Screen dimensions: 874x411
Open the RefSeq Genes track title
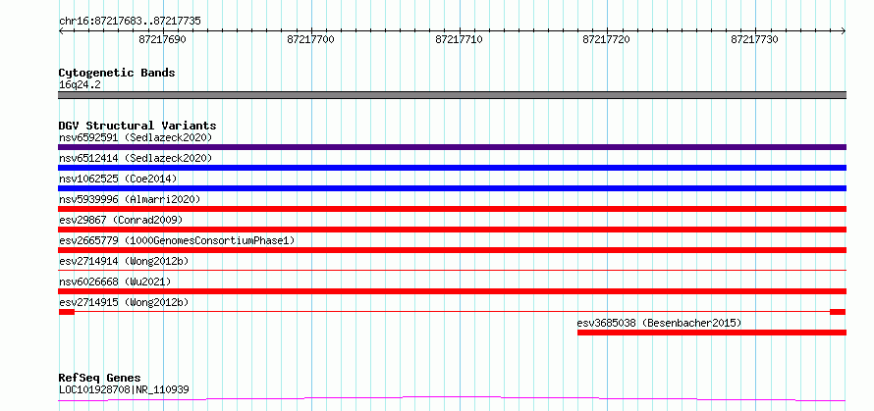click(x=100, y=379)
